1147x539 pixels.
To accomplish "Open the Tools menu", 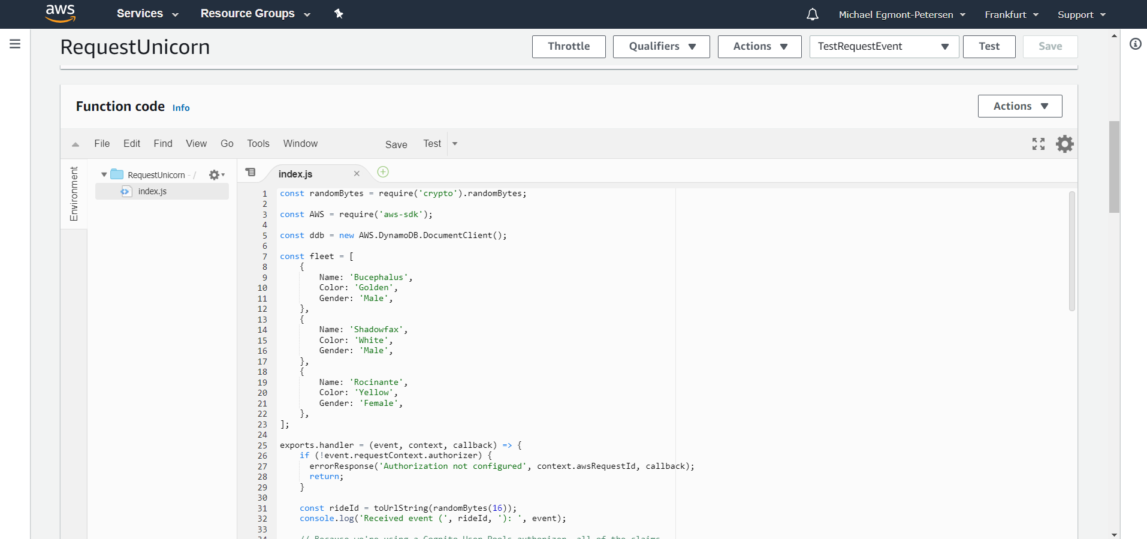I will pyautogui.click(x=258, y=144).
